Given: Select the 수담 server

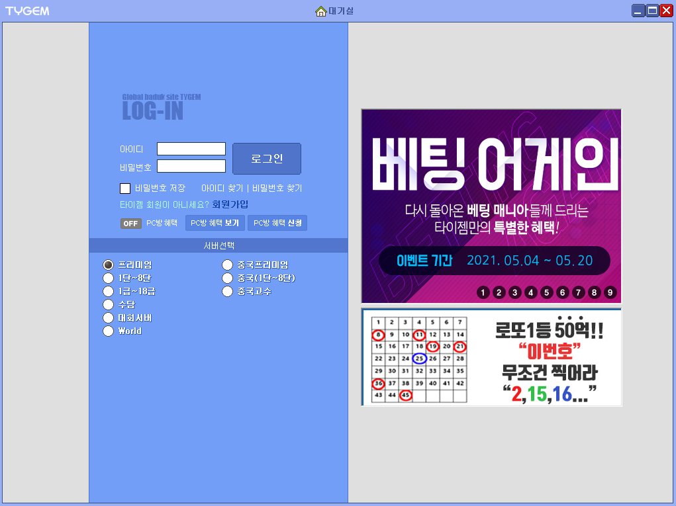Looking at the screenshot, I should [108, 304].
